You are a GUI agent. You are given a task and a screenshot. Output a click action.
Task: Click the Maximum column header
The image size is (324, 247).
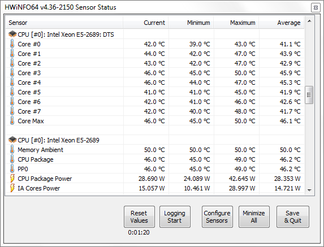tap(236, 23)
